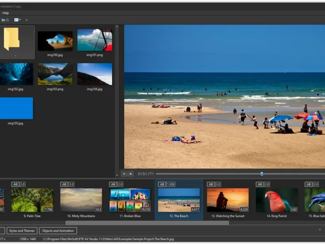This screenshot has height=244, width=325.
Task: Click 4.617 slide duration on The Beach
Action: pos(195,209)
